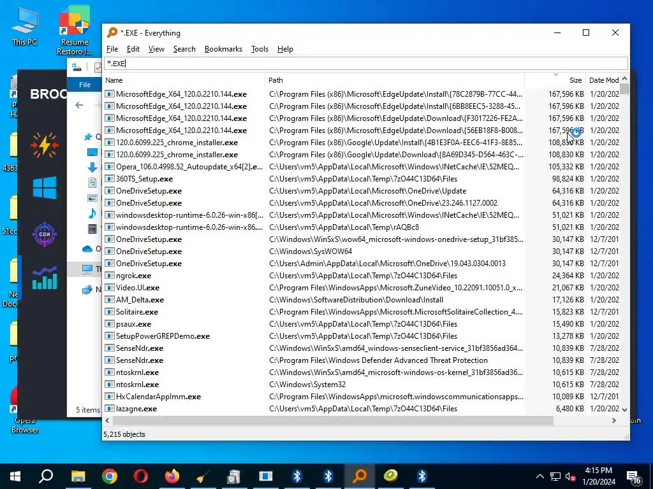Screen dimensions: 653x489
Task: Open the File menu in Everything
Action: 112,49
